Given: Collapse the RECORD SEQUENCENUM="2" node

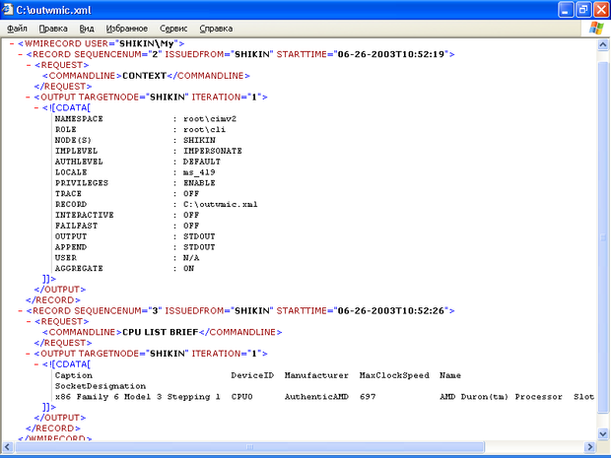Looking at the screenshot, I should (x=20, y=55).
